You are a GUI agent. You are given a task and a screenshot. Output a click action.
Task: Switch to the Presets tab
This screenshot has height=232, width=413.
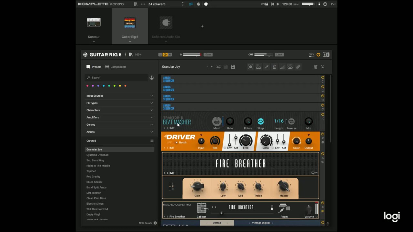[94, 67]
